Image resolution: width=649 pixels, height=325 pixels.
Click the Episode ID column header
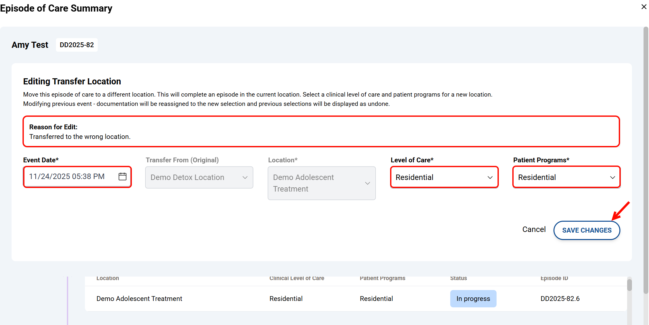[x=554, y=278]
